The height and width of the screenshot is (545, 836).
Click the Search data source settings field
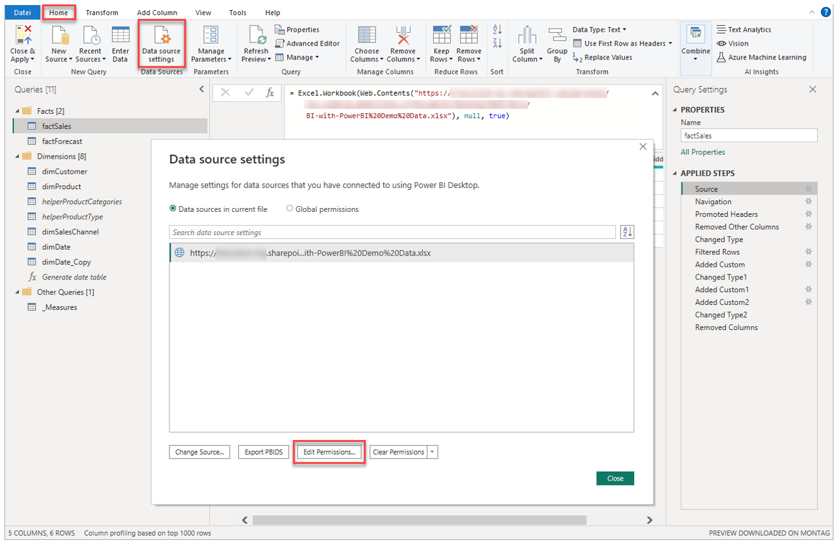(x=392, y=232)
